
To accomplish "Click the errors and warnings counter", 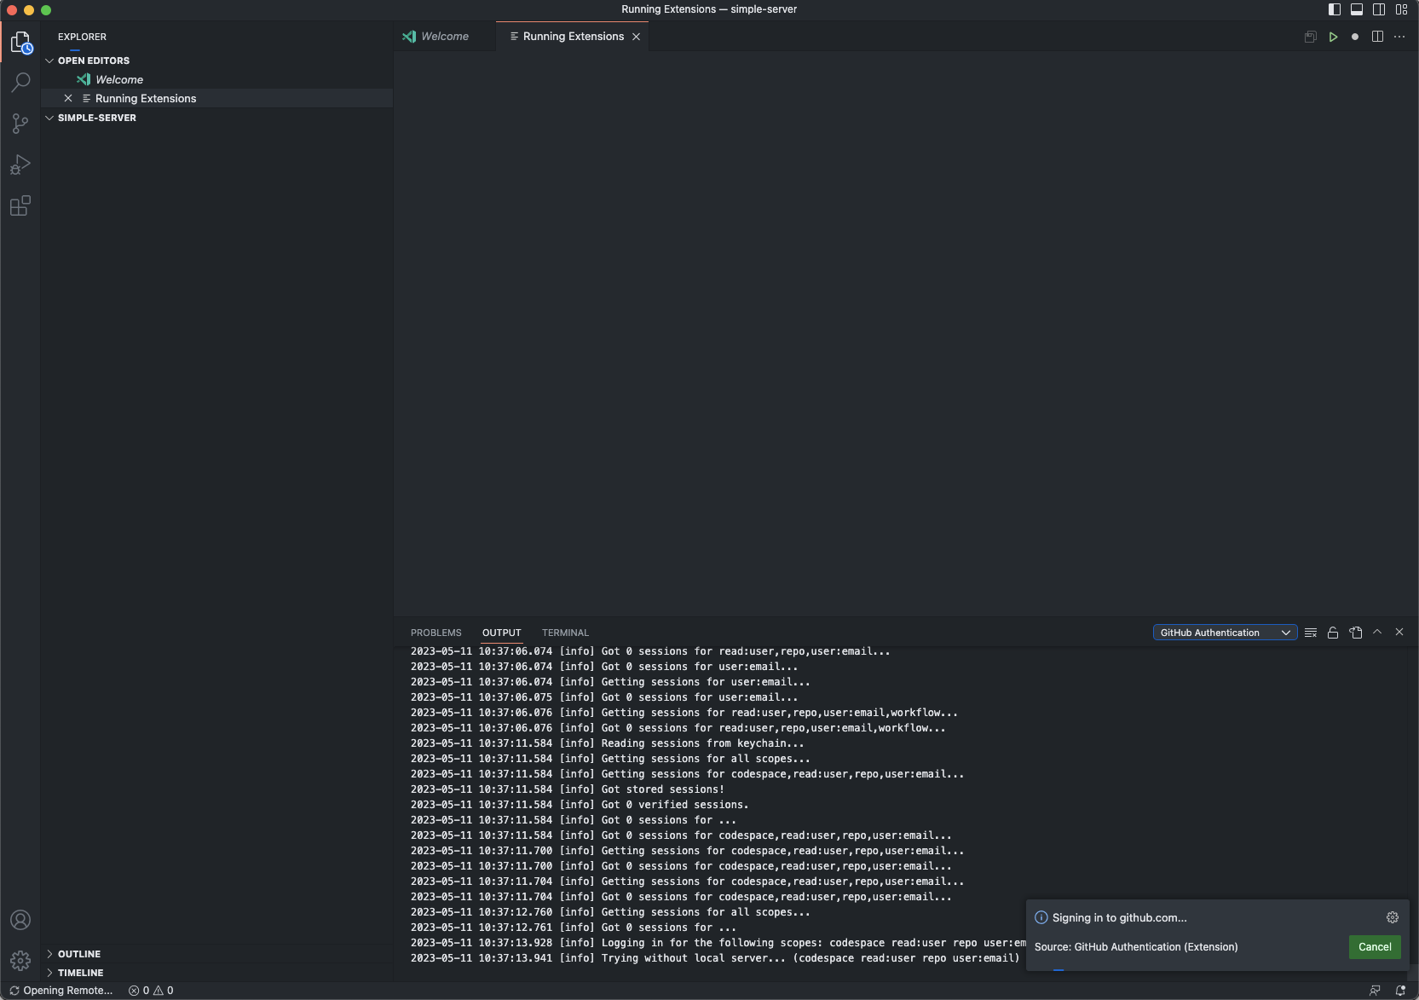I will point(150,991).
